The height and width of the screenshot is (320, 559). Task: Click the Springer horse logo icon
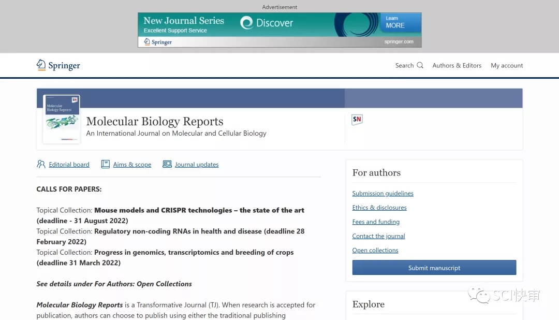point(41,65)
